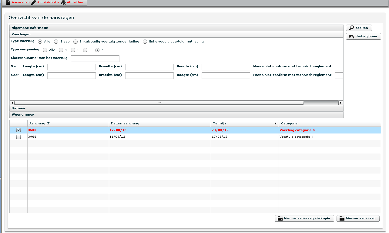Click the scrollbar right arrow in Voertuigen
Image resolution: width=389 pixels, height=233 pixels.
(x=341, y=103)
